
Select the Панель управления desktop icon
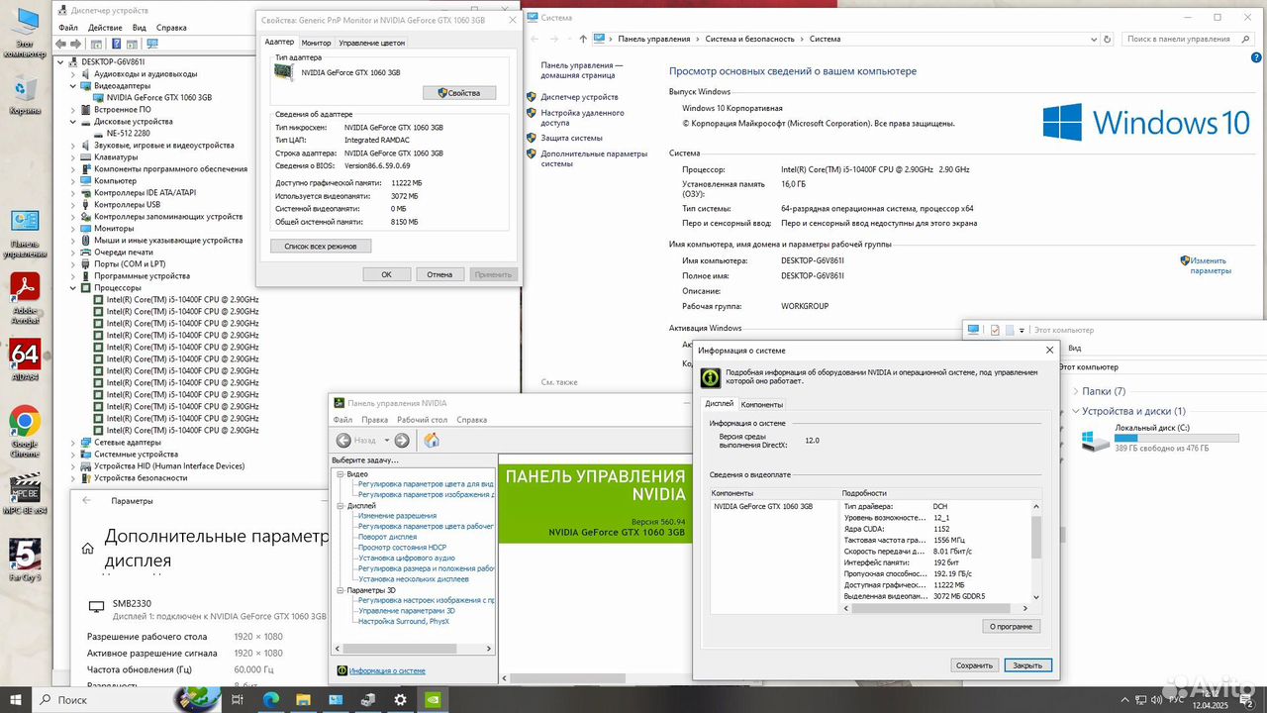(25, 235)
